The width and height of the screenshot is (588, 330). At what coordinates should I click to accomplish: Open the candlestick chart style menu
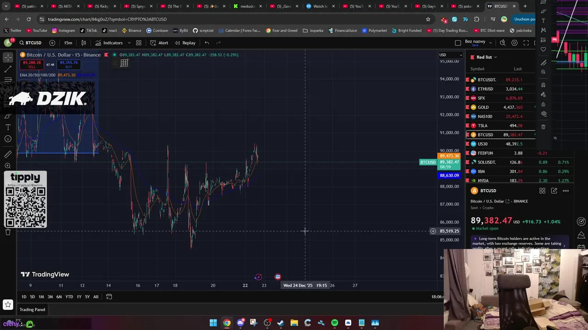pos(84,43)
